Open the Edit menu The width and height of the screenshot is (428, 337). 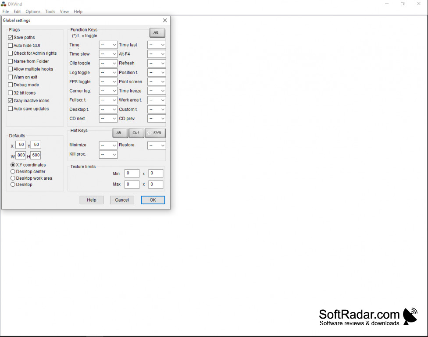click(17, 11)
